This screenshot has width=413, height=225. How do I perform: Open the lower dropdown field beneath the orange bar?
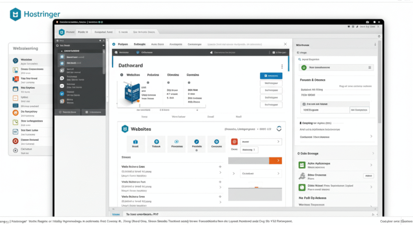(x=261, y=173)
